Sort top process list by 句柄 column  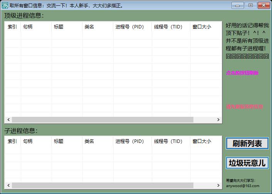click(36, 27)
